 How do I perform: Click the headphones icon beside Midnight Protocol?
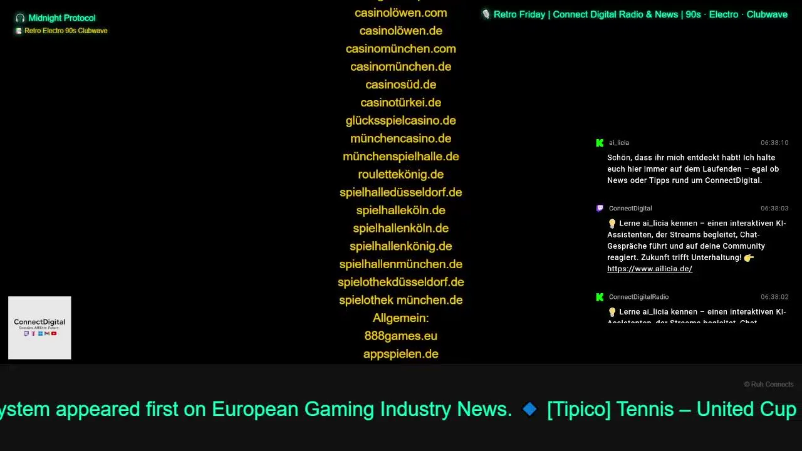(20, 18)
